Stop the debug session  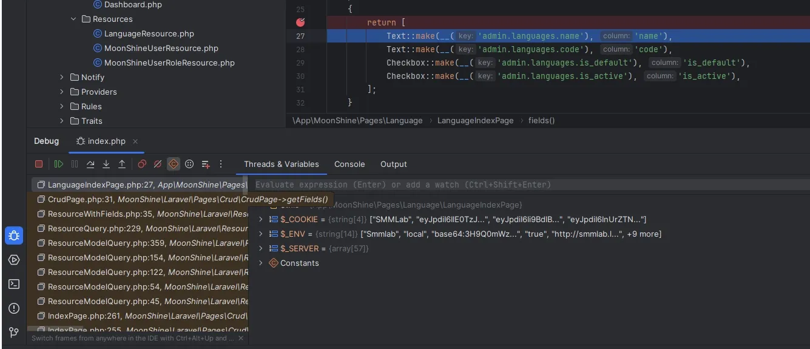click(x=39, y=164)
